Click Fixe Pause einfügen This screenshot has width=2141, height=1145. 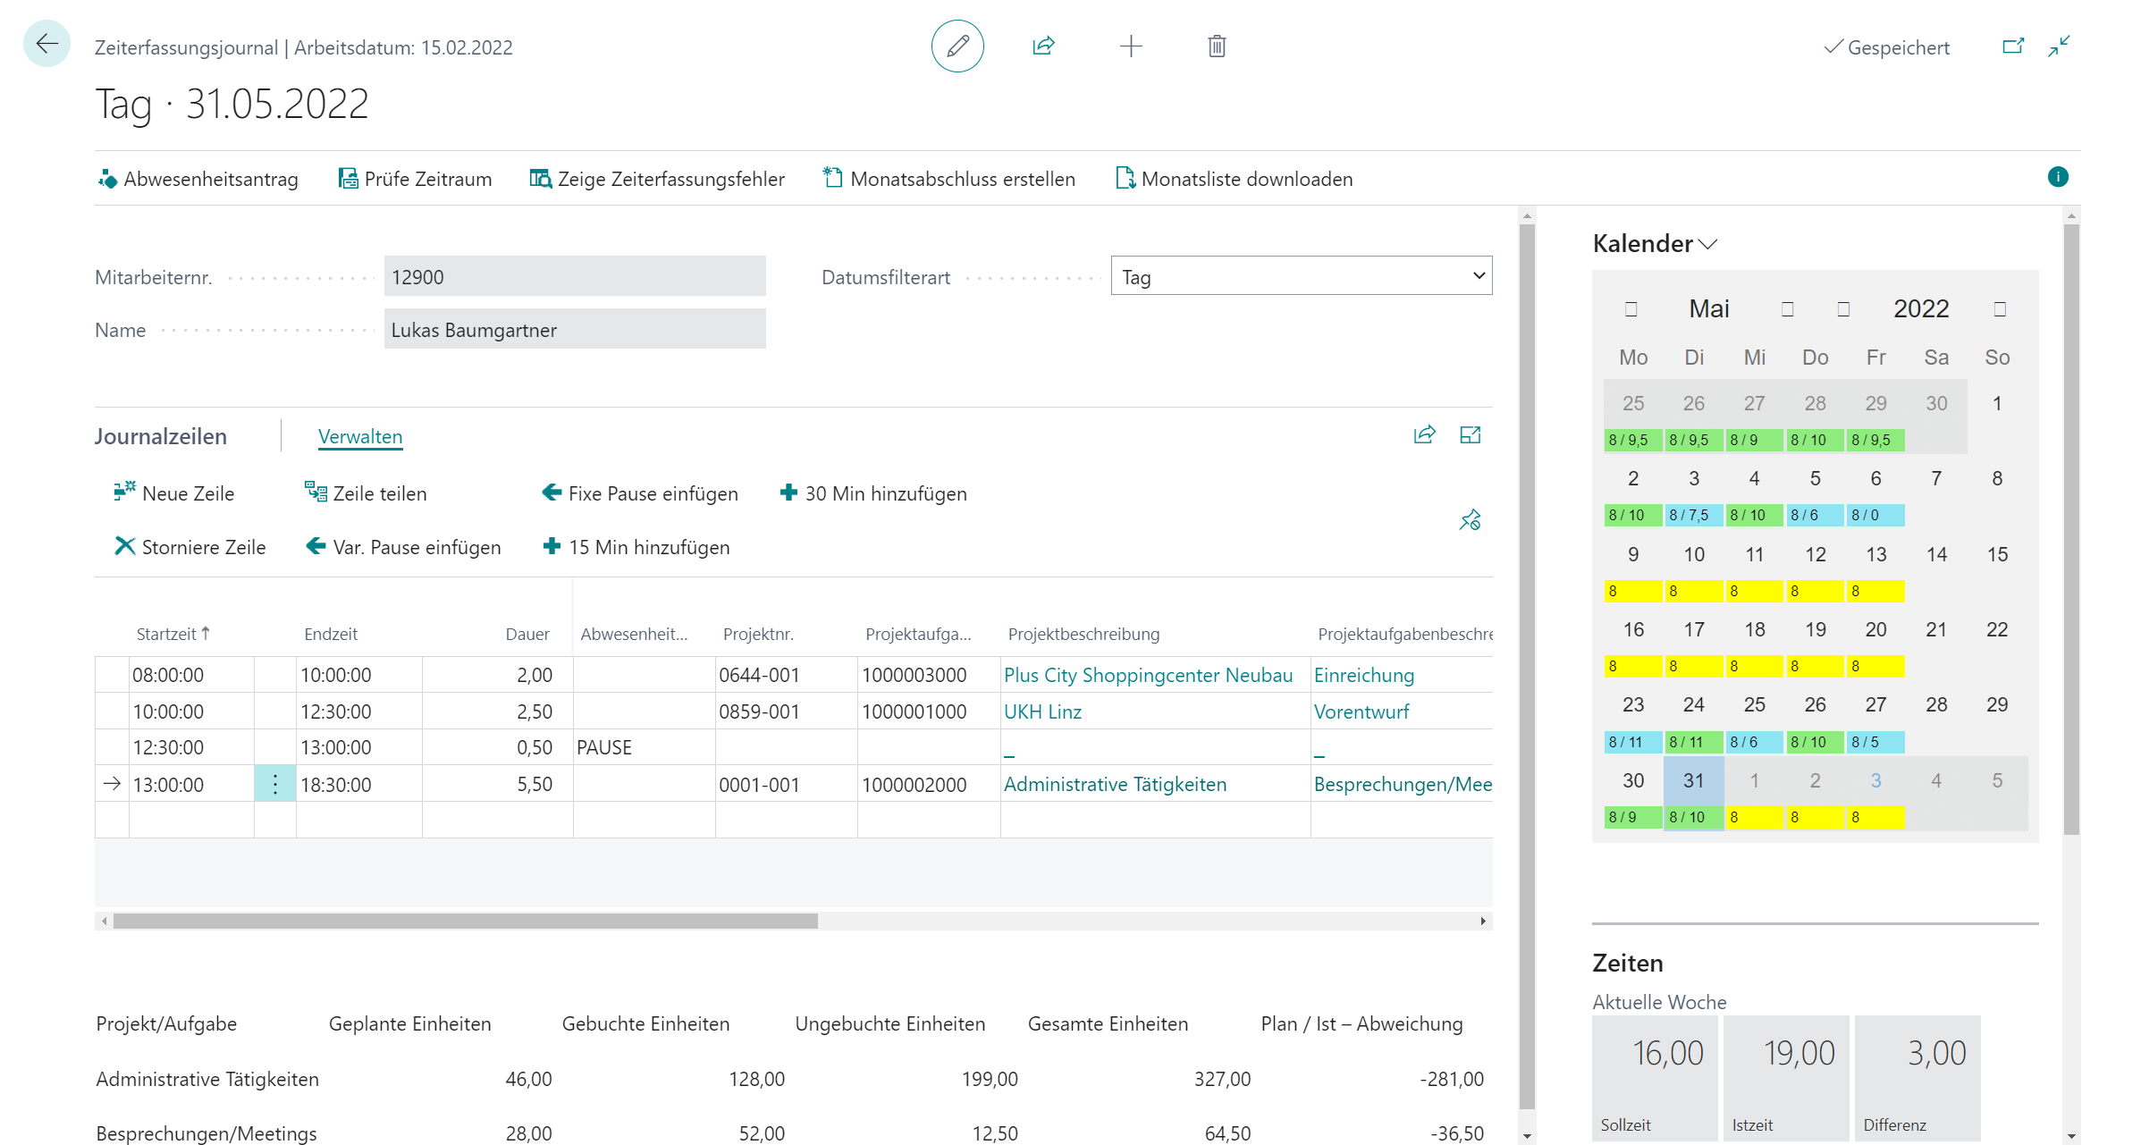(640, 493)
